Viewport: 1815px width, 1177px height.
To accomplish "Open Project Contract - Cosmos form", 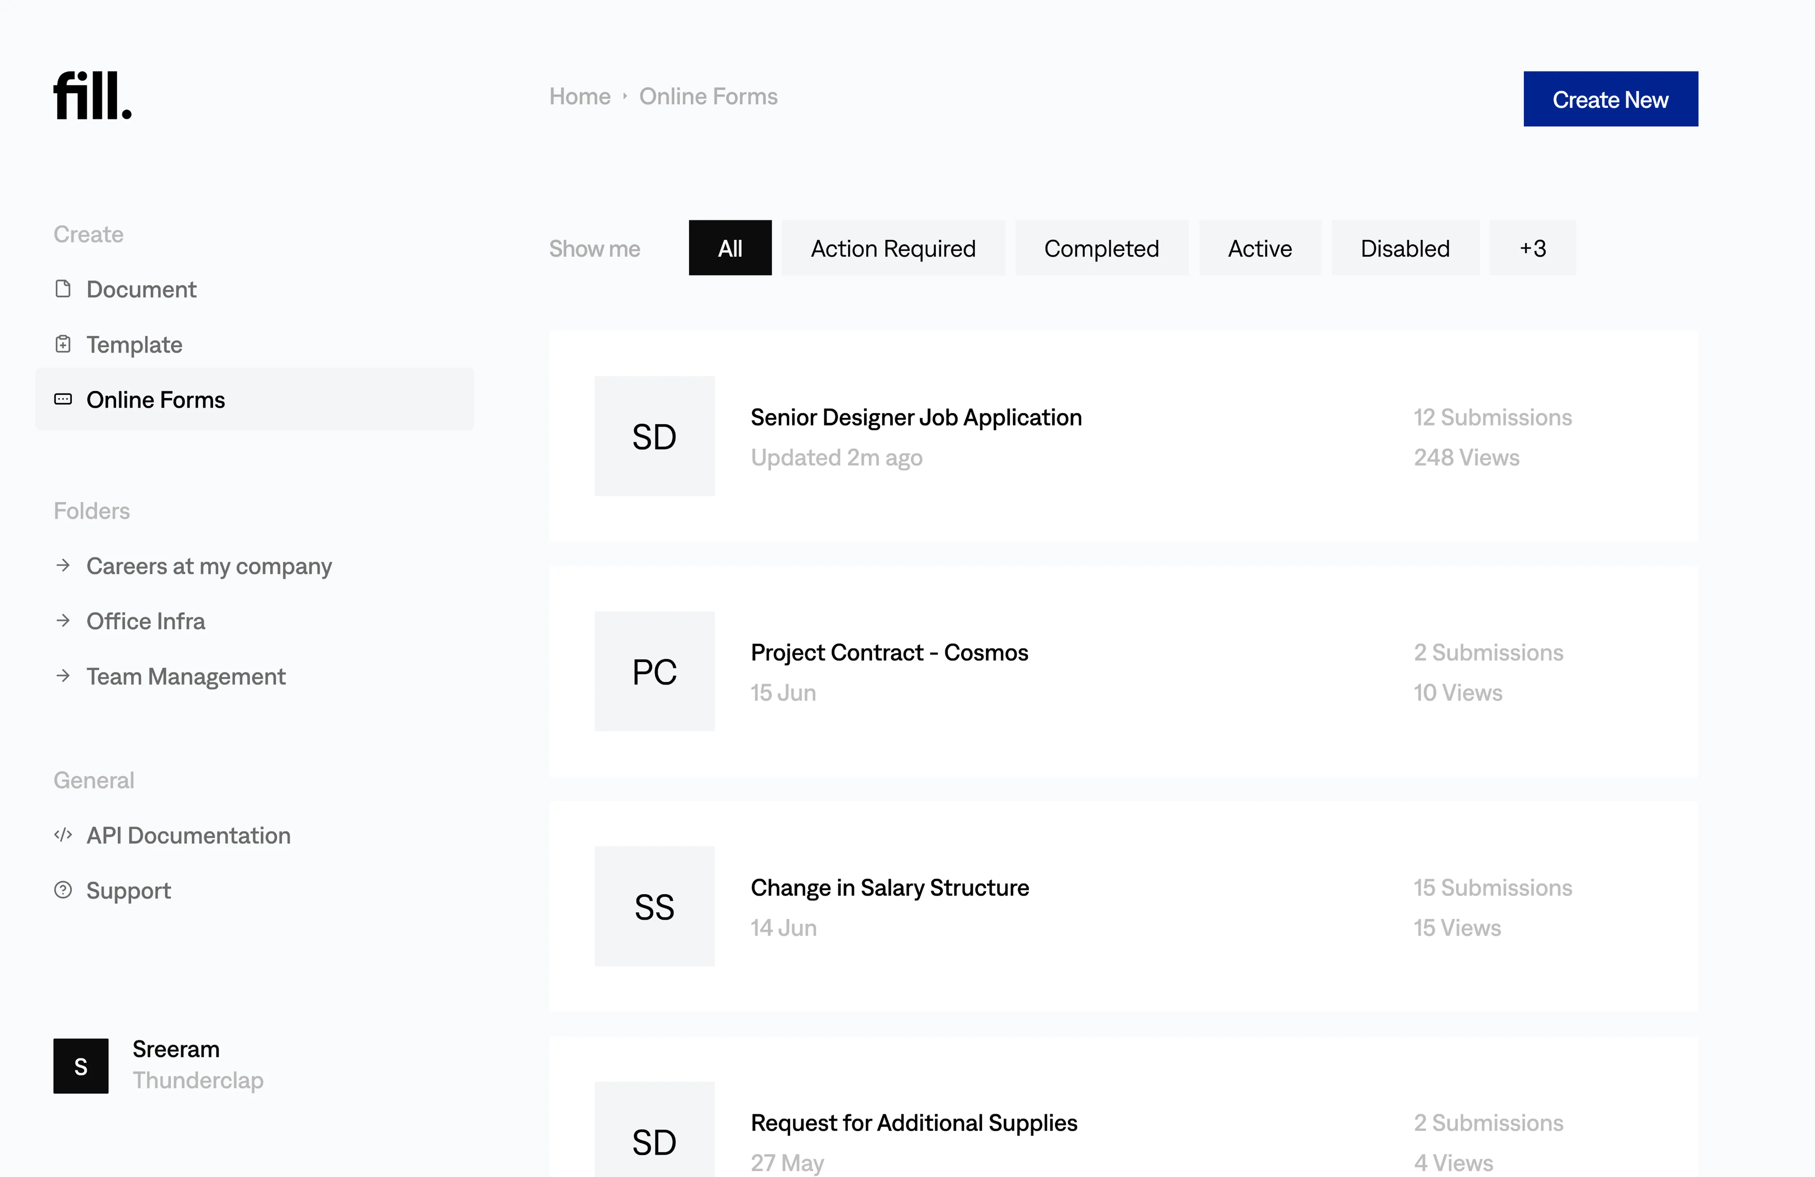I will tap(889, 653).
